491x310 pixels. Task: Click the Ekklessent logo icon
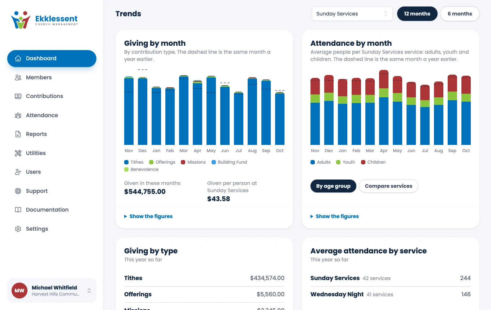point(21,20)
